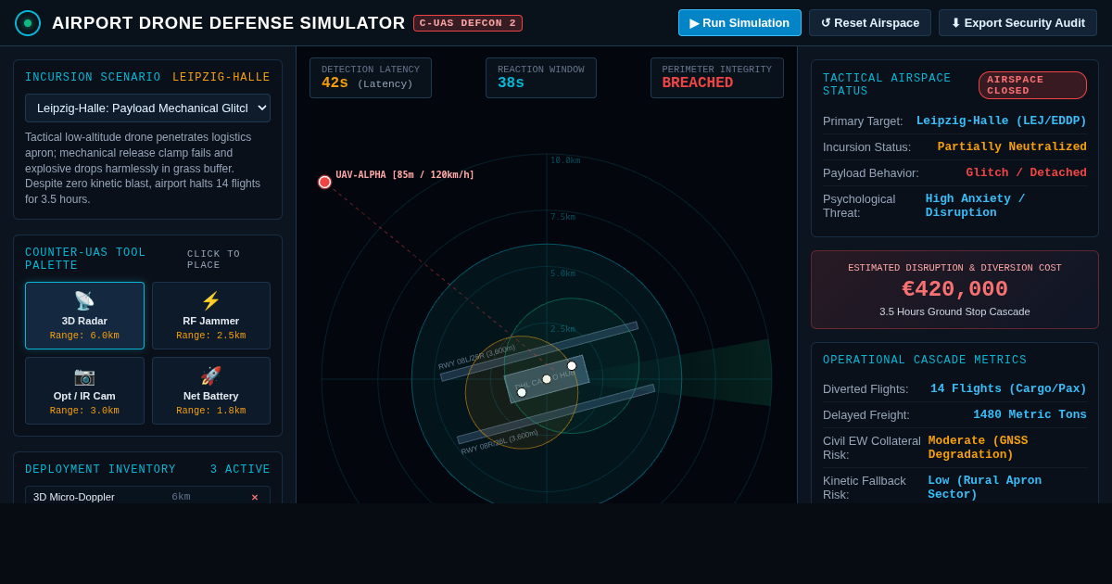Click the LEIPZIG-HALLE scenario tag
This screenshot has height=584, width=1112.
coord(221,78)
